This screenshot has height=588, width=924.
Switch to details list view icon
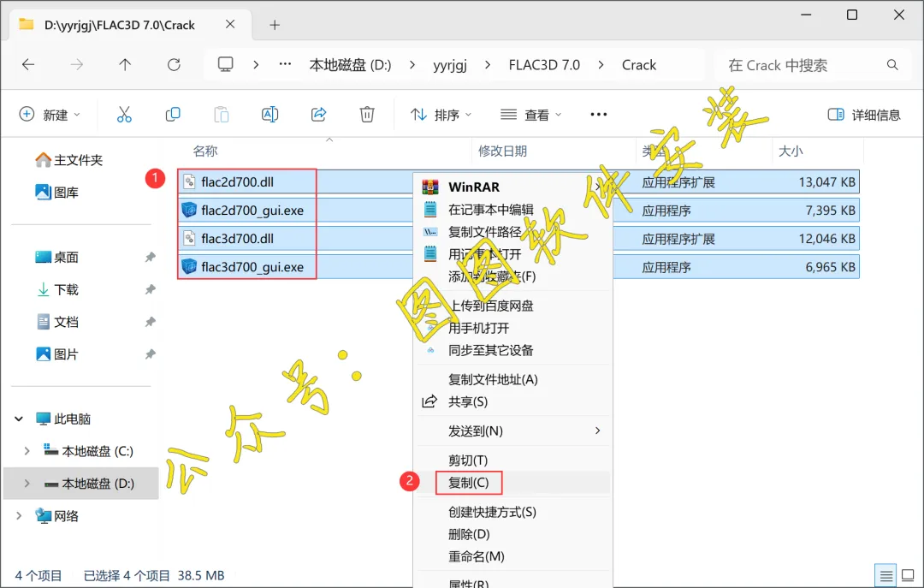coord(885,575)
